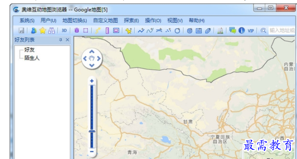Select the dashed rectangle selection tool
The height and width of the screenshot is (159, 297).
tap(85, 30)
